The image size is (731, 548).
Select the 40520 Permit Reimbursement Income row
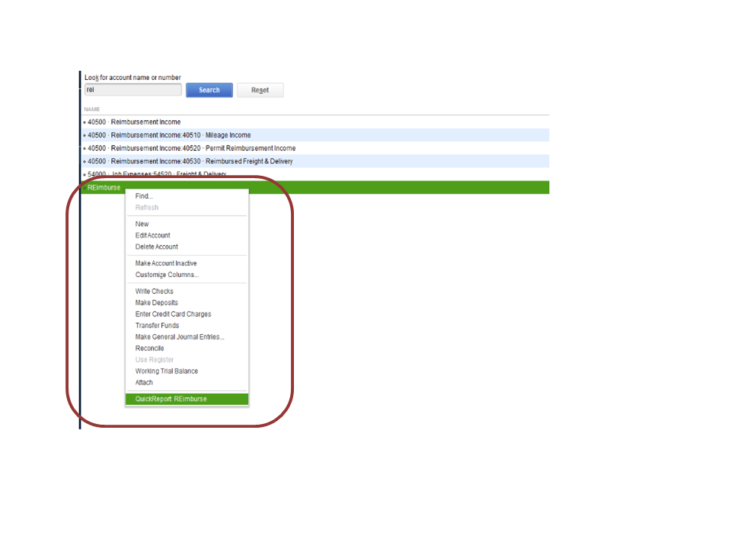(x=315, y=148)
